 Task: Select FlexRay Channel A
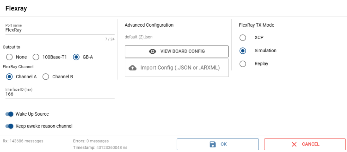click(10, 77)
